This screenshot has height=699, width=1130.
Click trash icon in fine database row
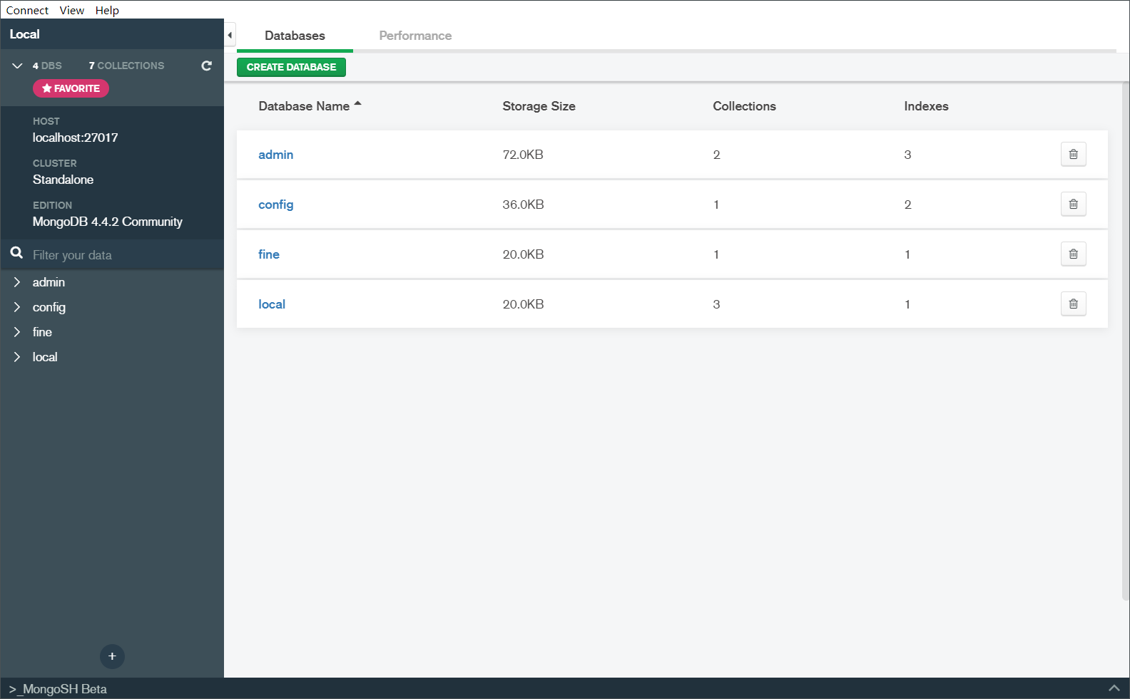tap(1073, 254)
